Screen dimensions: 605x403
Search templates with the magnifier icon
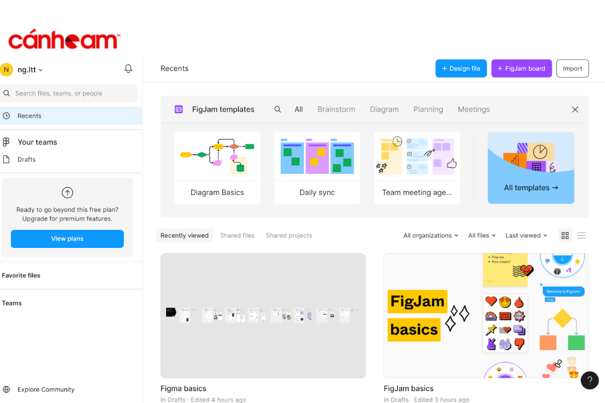pos(278,109)
